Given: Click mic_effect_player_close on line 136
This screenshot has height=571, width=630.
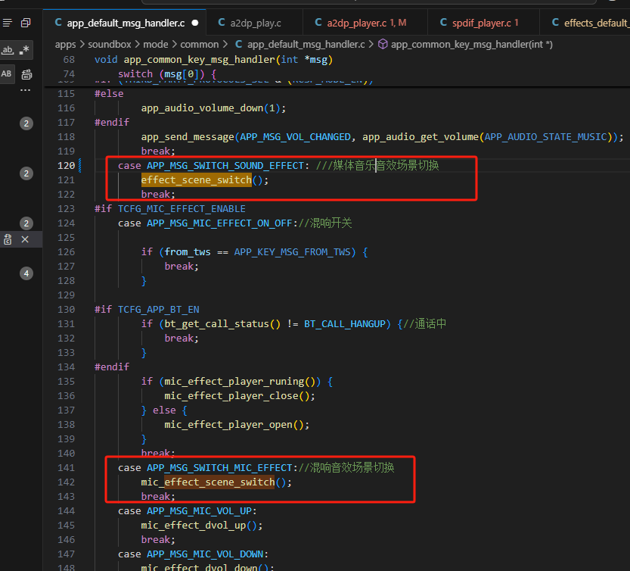Looking at the screenshot, I should [x=231, y=396].
